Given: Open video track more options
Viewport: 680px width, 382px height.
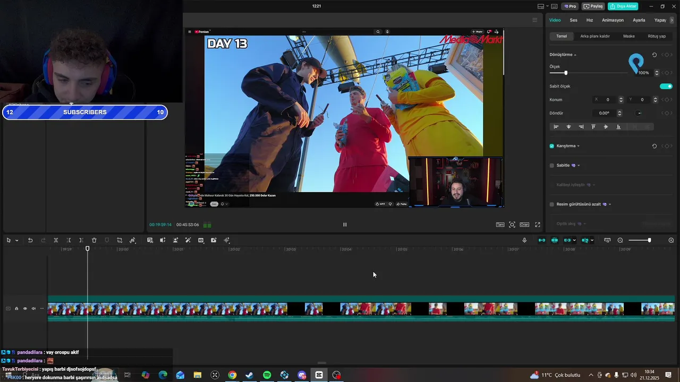Looking at the screenshot, I should [42, 308].
